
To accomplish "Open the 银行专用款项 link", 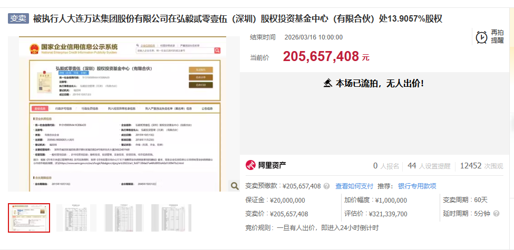I will (417, 186).
